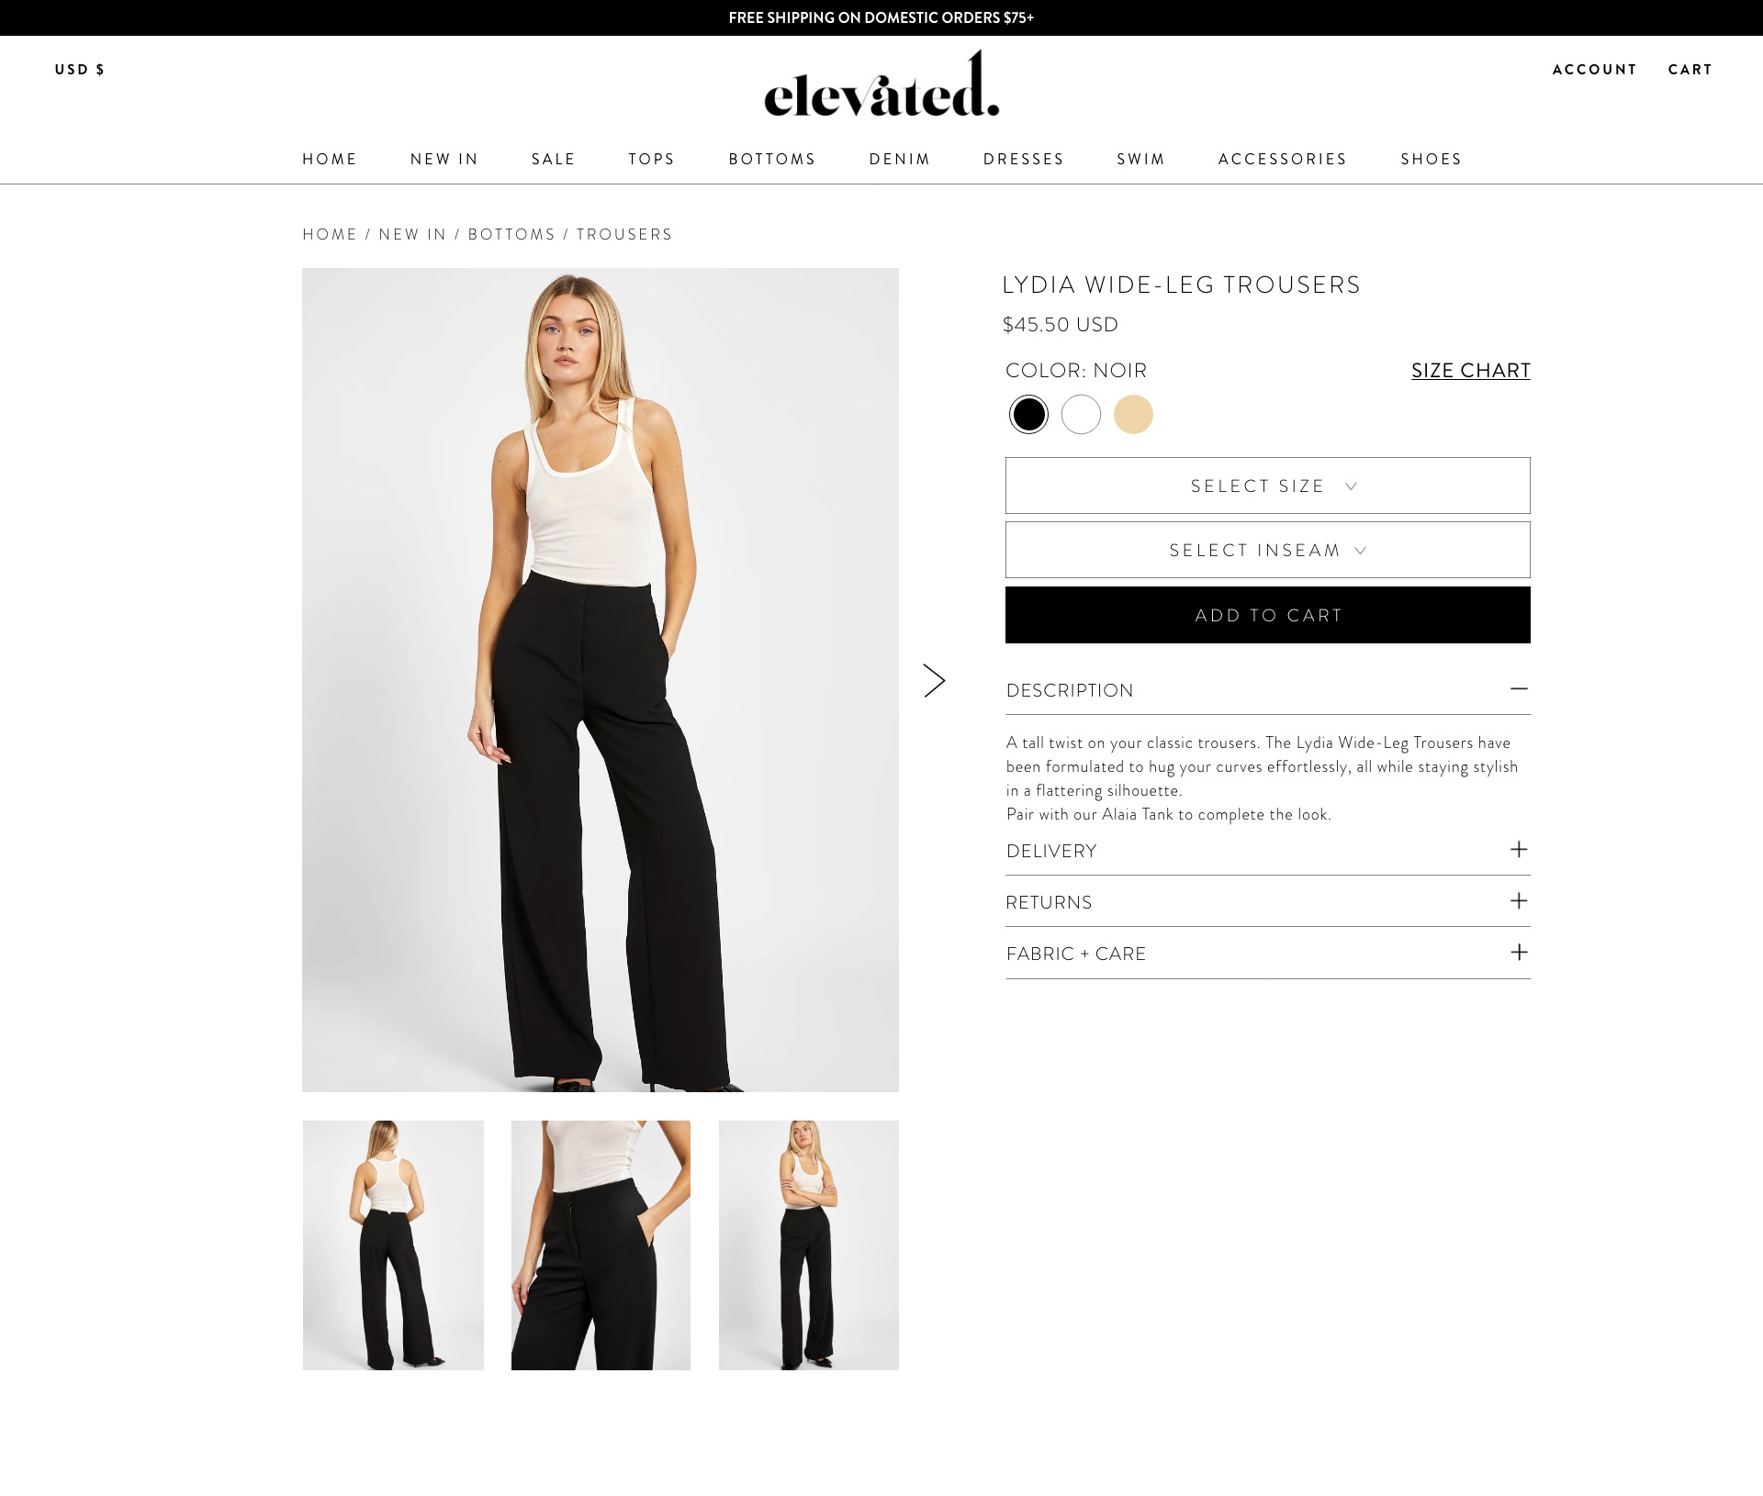
Task: Go to homepage via elevated logo
Action: [881, 84]
